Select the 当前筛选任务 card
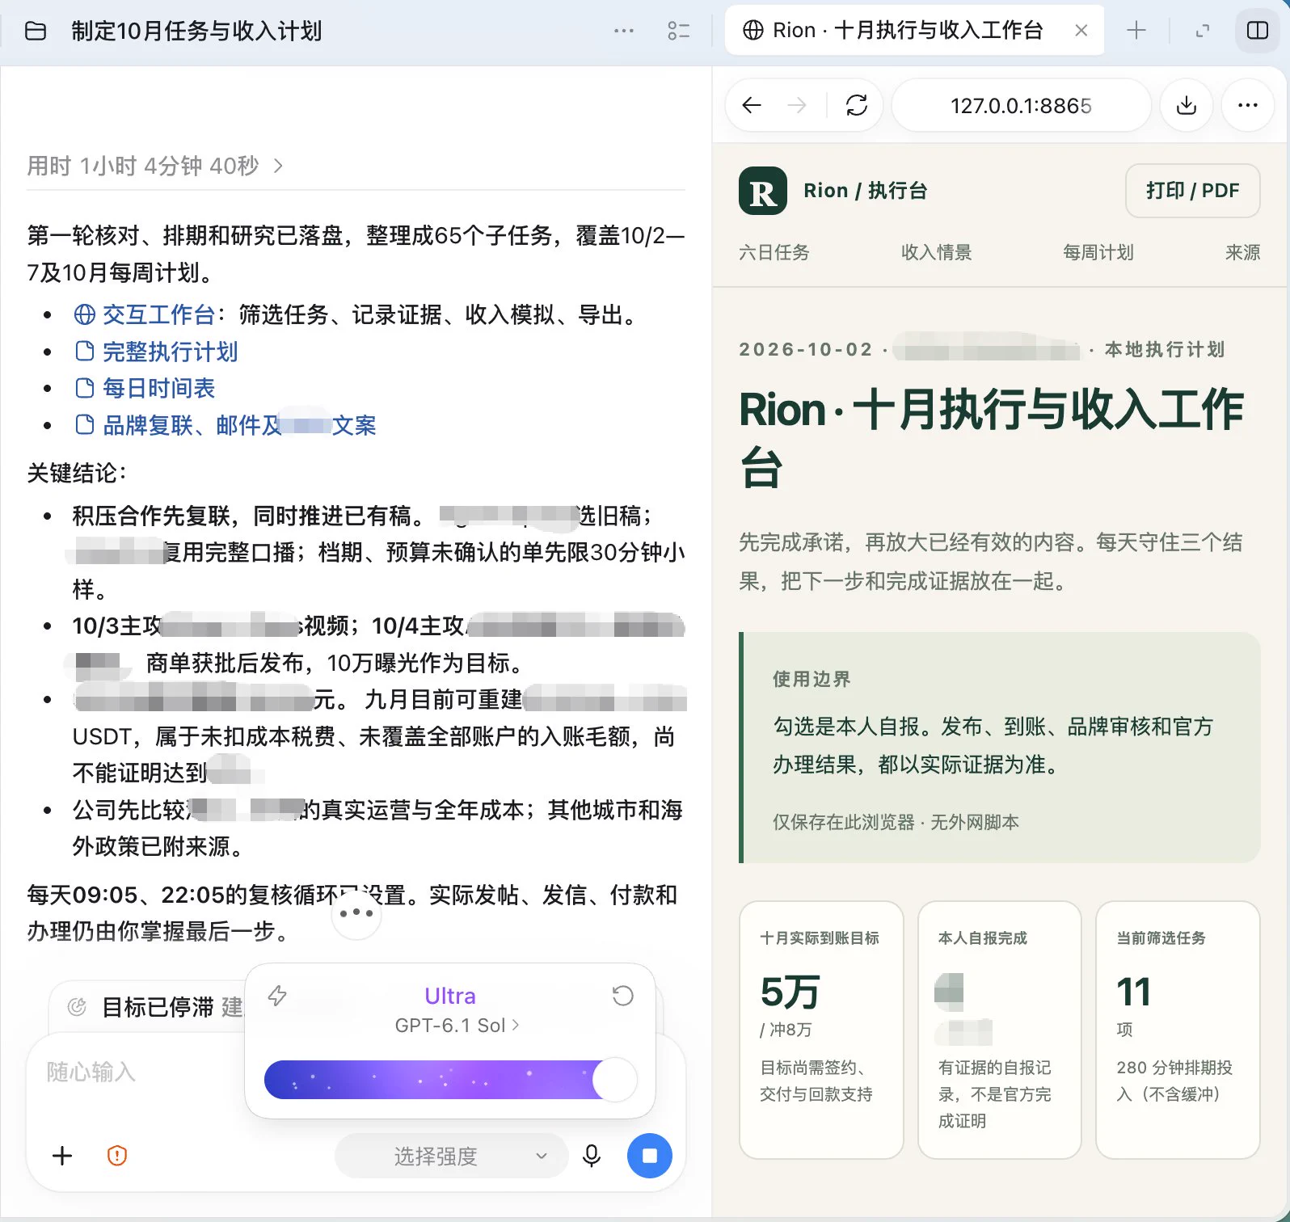 pos(1178,1030)
